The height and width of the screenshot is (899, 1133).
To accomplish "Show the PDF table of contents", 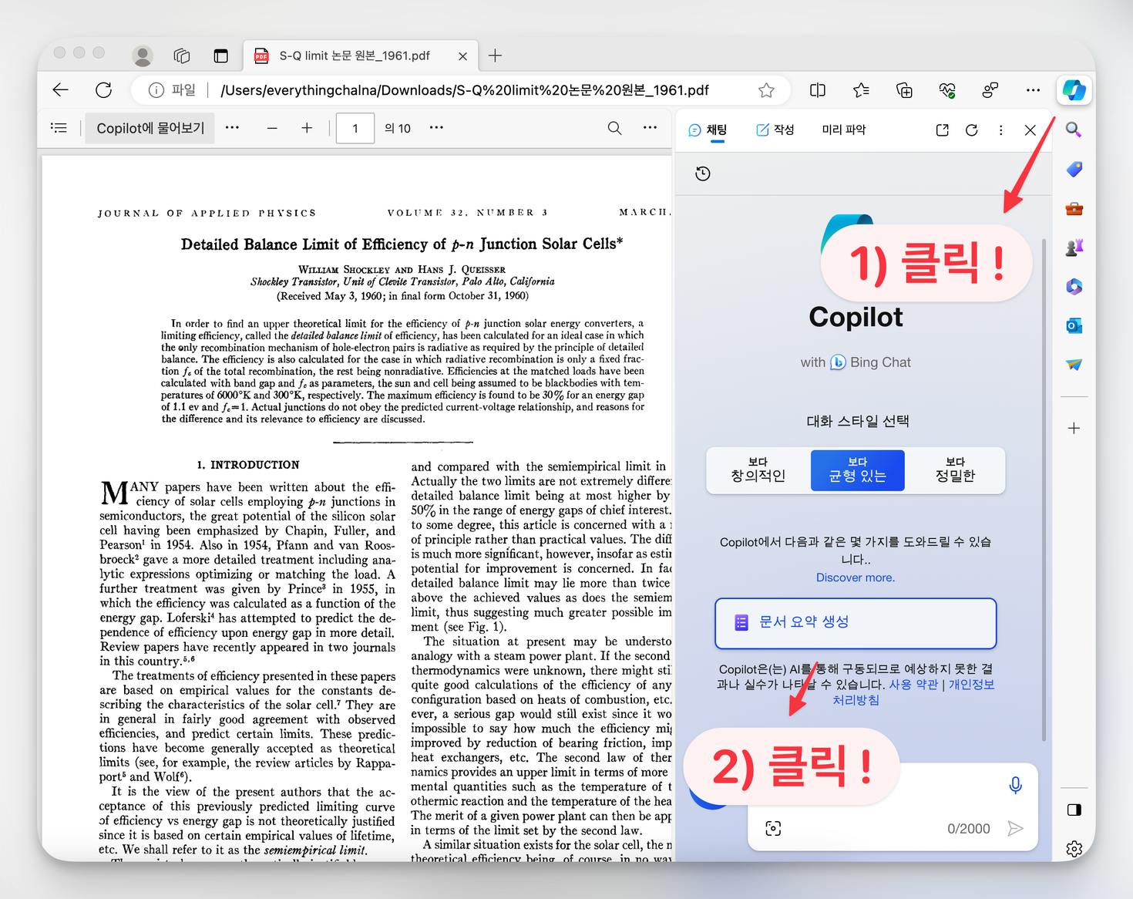I will [x=59, y=128].
